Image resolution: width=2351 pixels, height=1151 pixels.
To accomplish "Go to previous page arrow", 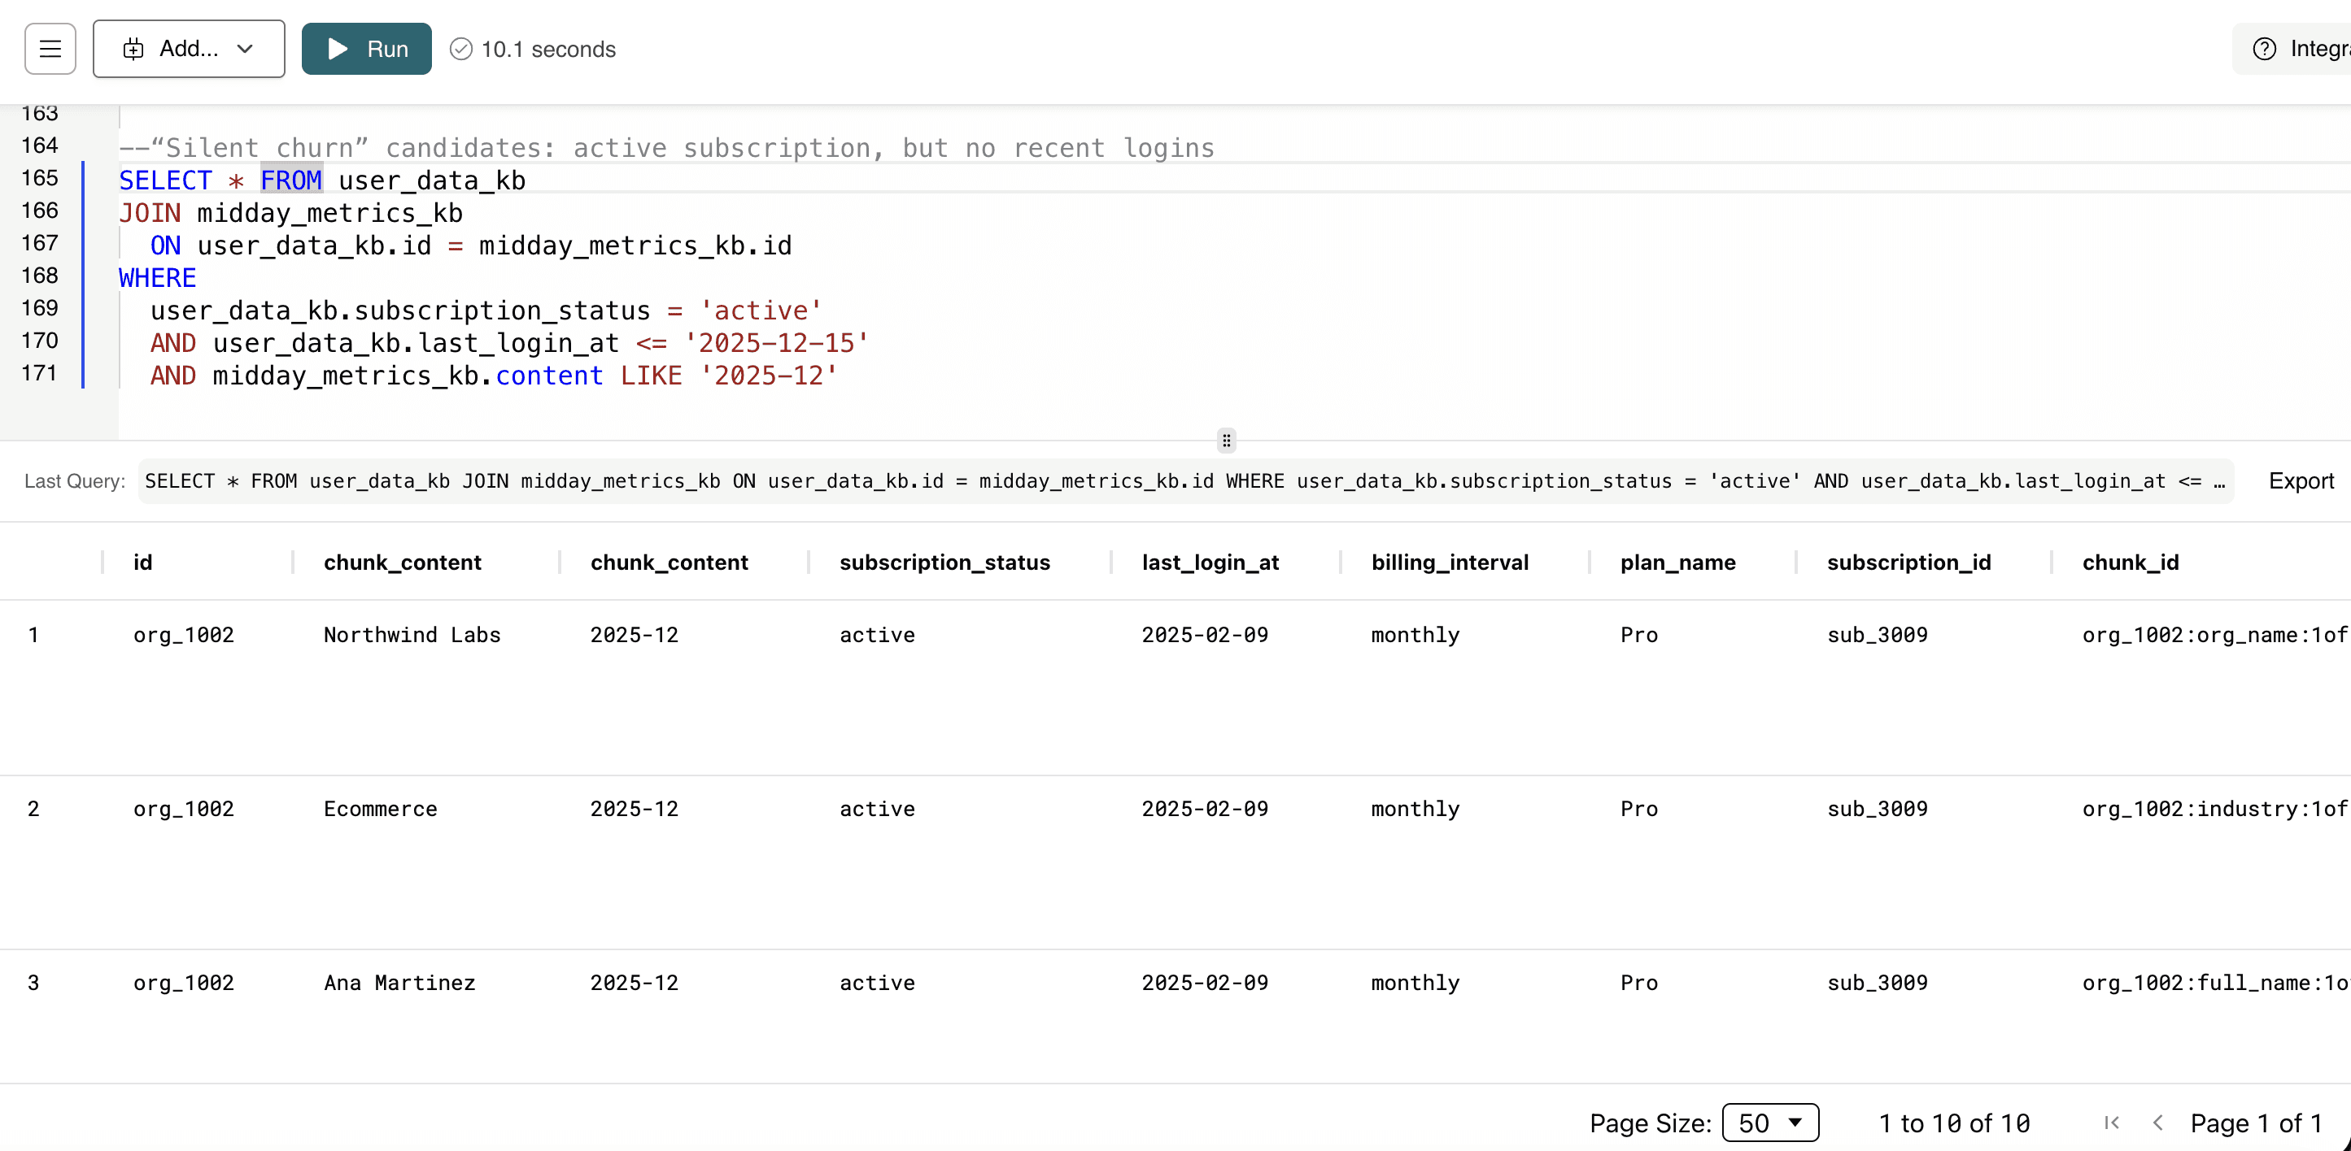I will point(2157,1122).
